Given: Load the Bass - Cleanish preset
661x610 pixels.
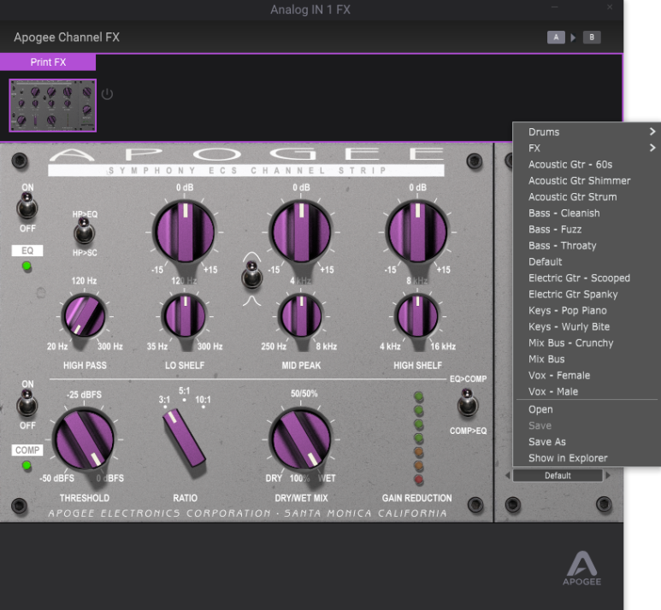Looking at the screenshot, I should pyautogui.click(x=588, y=214).
